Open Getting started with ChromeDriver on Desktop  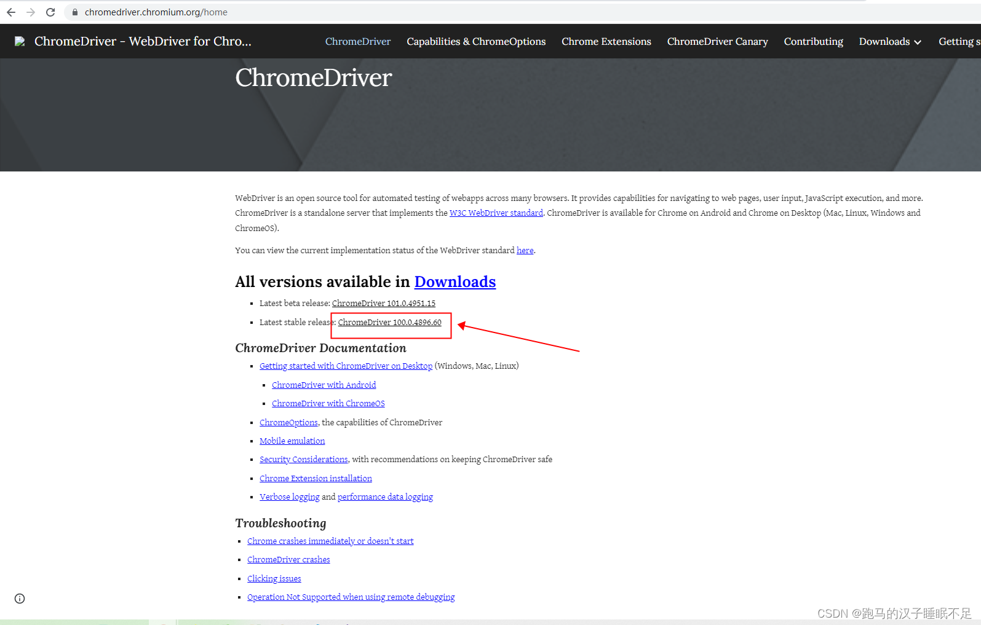pos(346,366)
